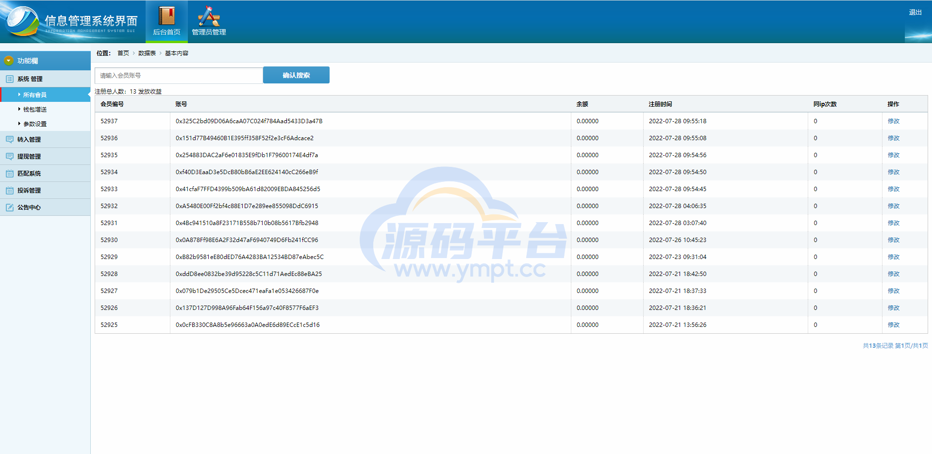Click 修改 for member 52925
Viewport: 932px width, 454px height.
(x=893, y=325)
